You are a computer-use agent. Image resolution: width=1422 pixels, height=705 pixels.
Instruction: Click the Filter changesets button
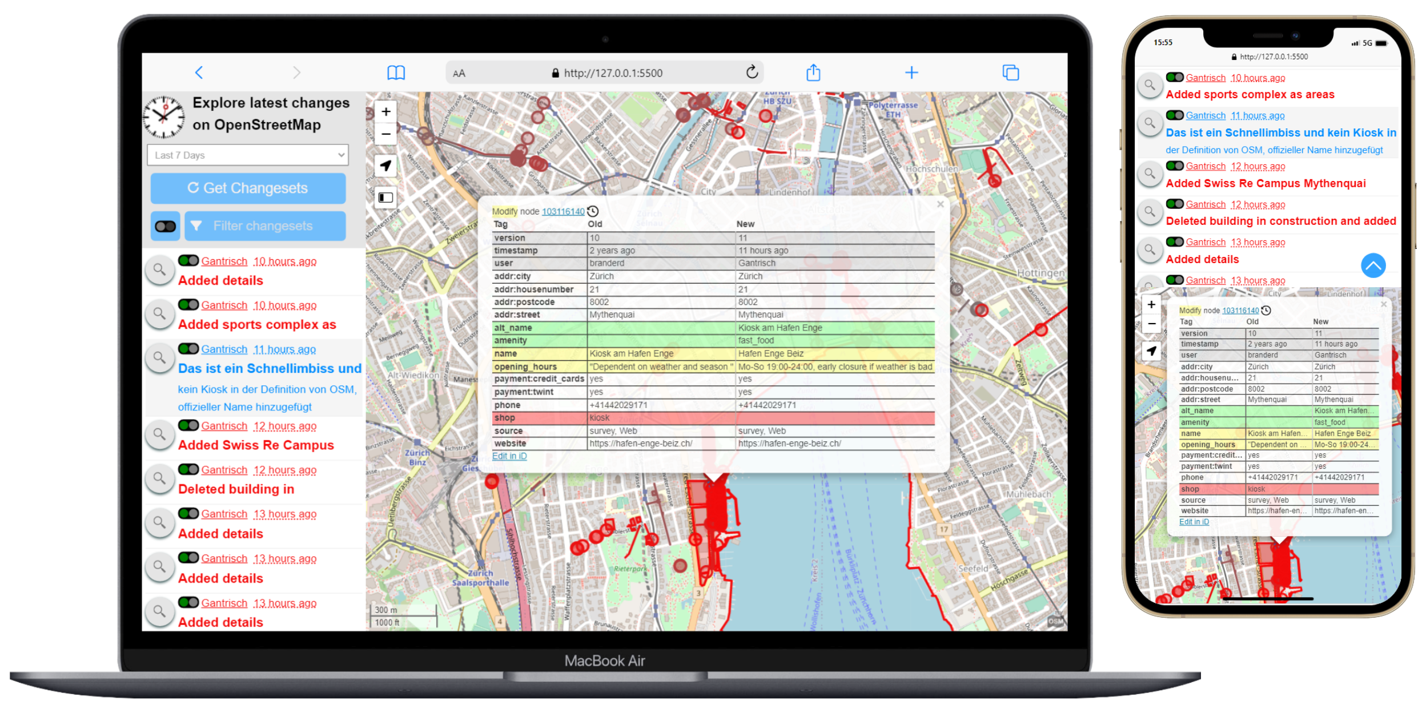pos(265,226)
